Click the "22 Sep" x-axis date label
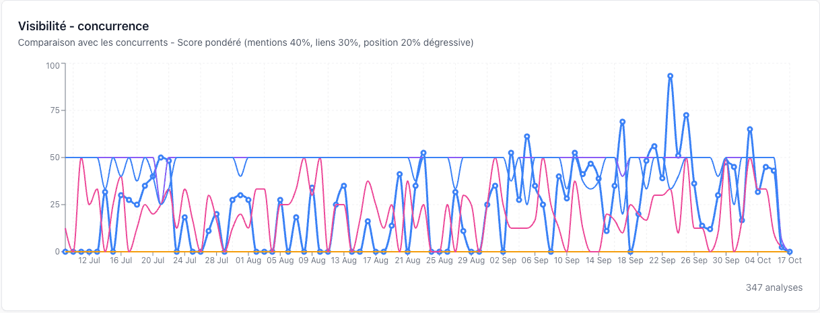Image resolution: width=820 pixels, height=313 pixels. click(x=662, y=260)
